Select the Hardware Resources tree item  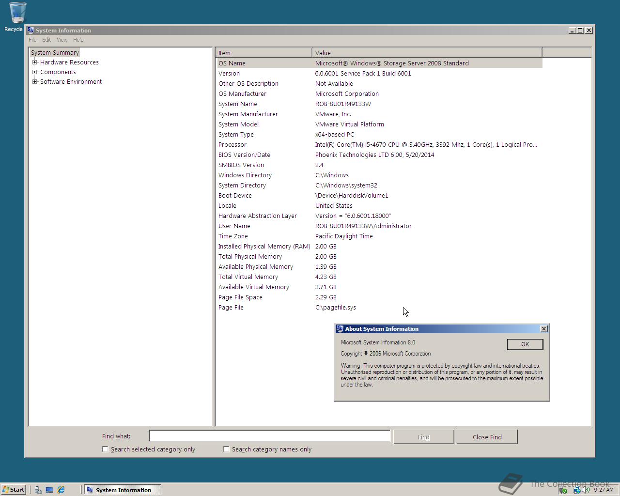pyautogui.click(x=69, y=62)
